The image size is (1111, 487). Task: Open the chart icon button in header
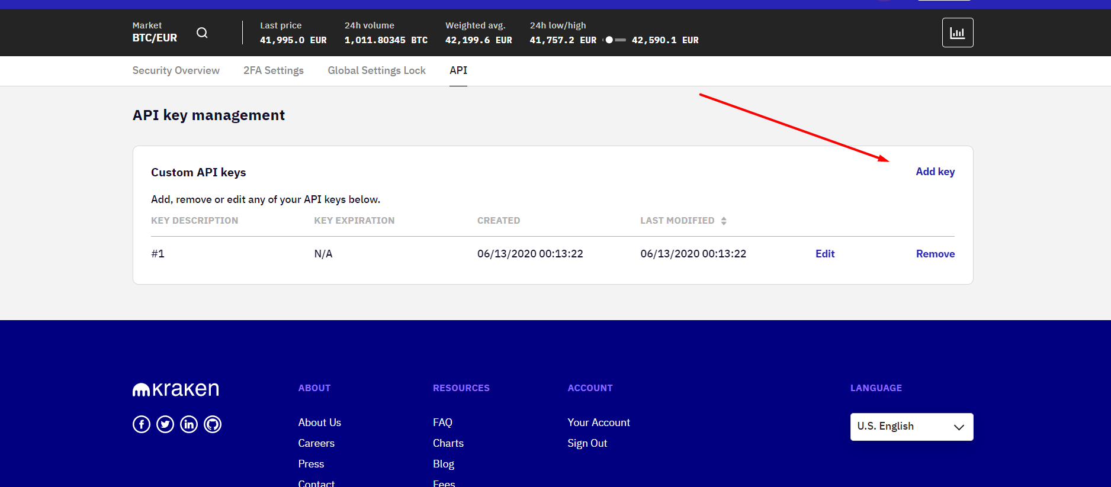point(958,33)
